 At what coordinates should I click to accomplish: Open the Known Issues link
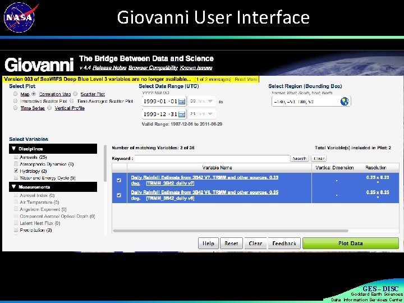[196, 68]
